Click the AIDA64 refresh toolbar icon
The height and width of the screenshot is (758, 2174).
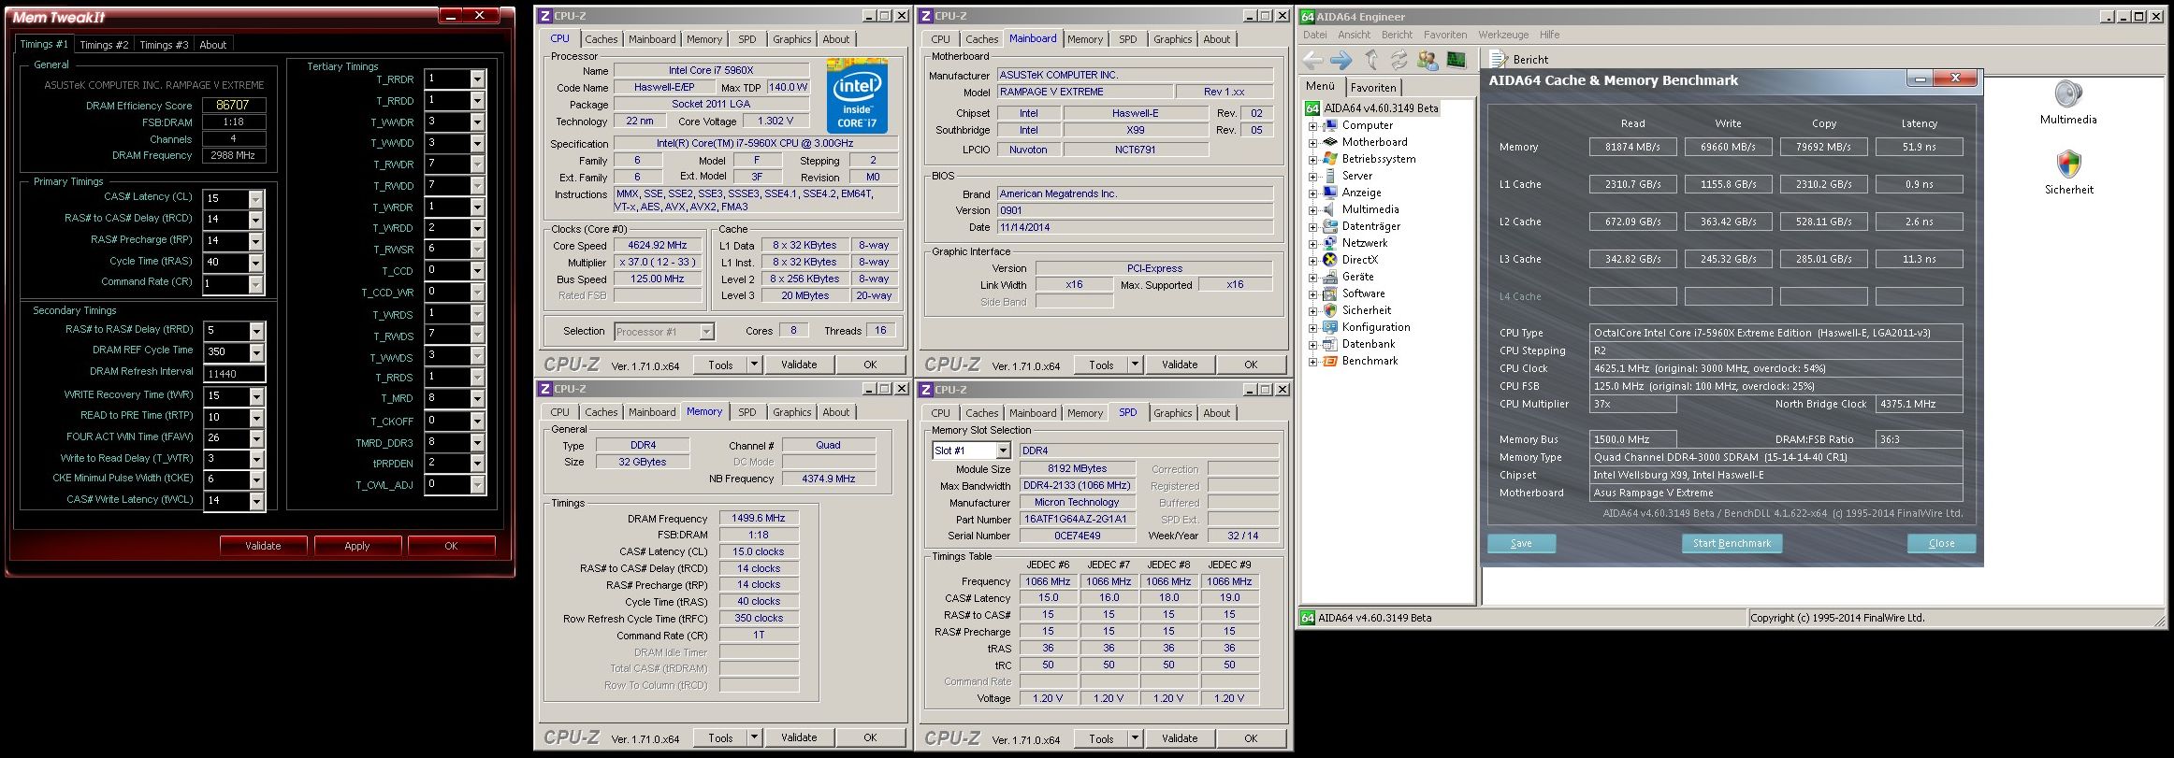click(x=1399, y=61)
